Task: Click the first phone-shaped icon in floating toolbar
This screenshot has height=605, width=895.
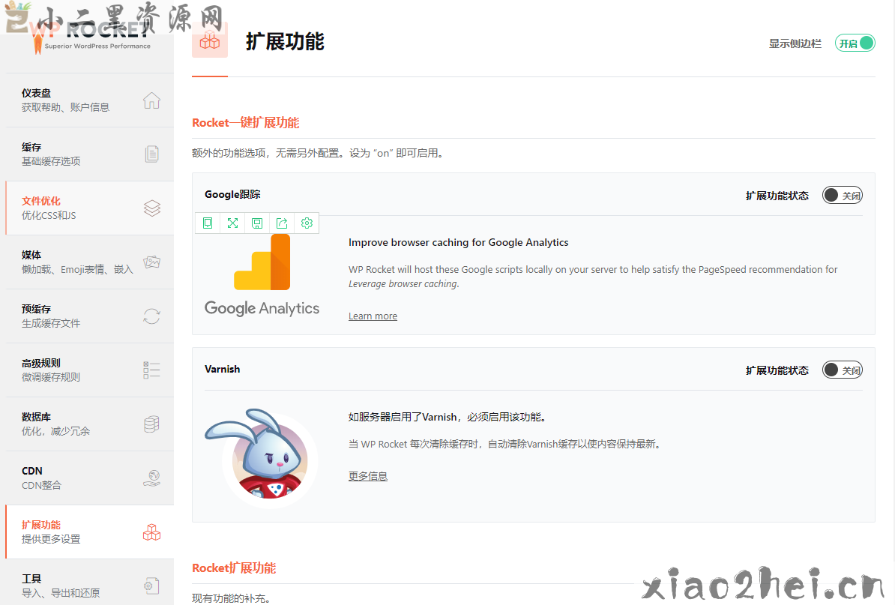Action: pos(208,223)
